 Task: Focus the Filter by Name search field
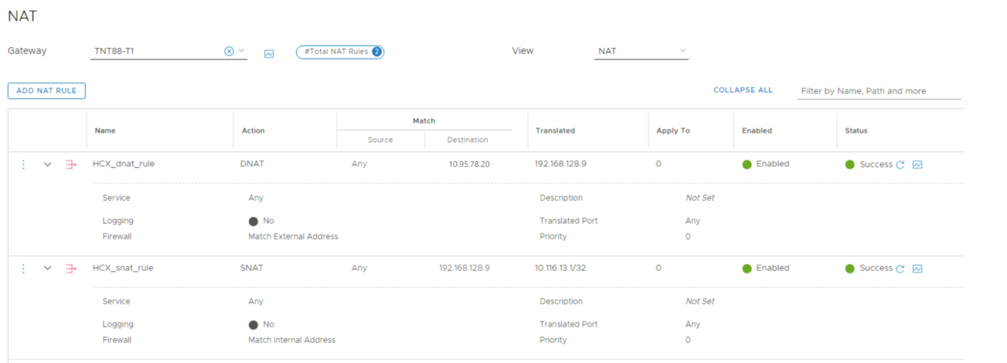pyautogui.click(x=878, y=91)
